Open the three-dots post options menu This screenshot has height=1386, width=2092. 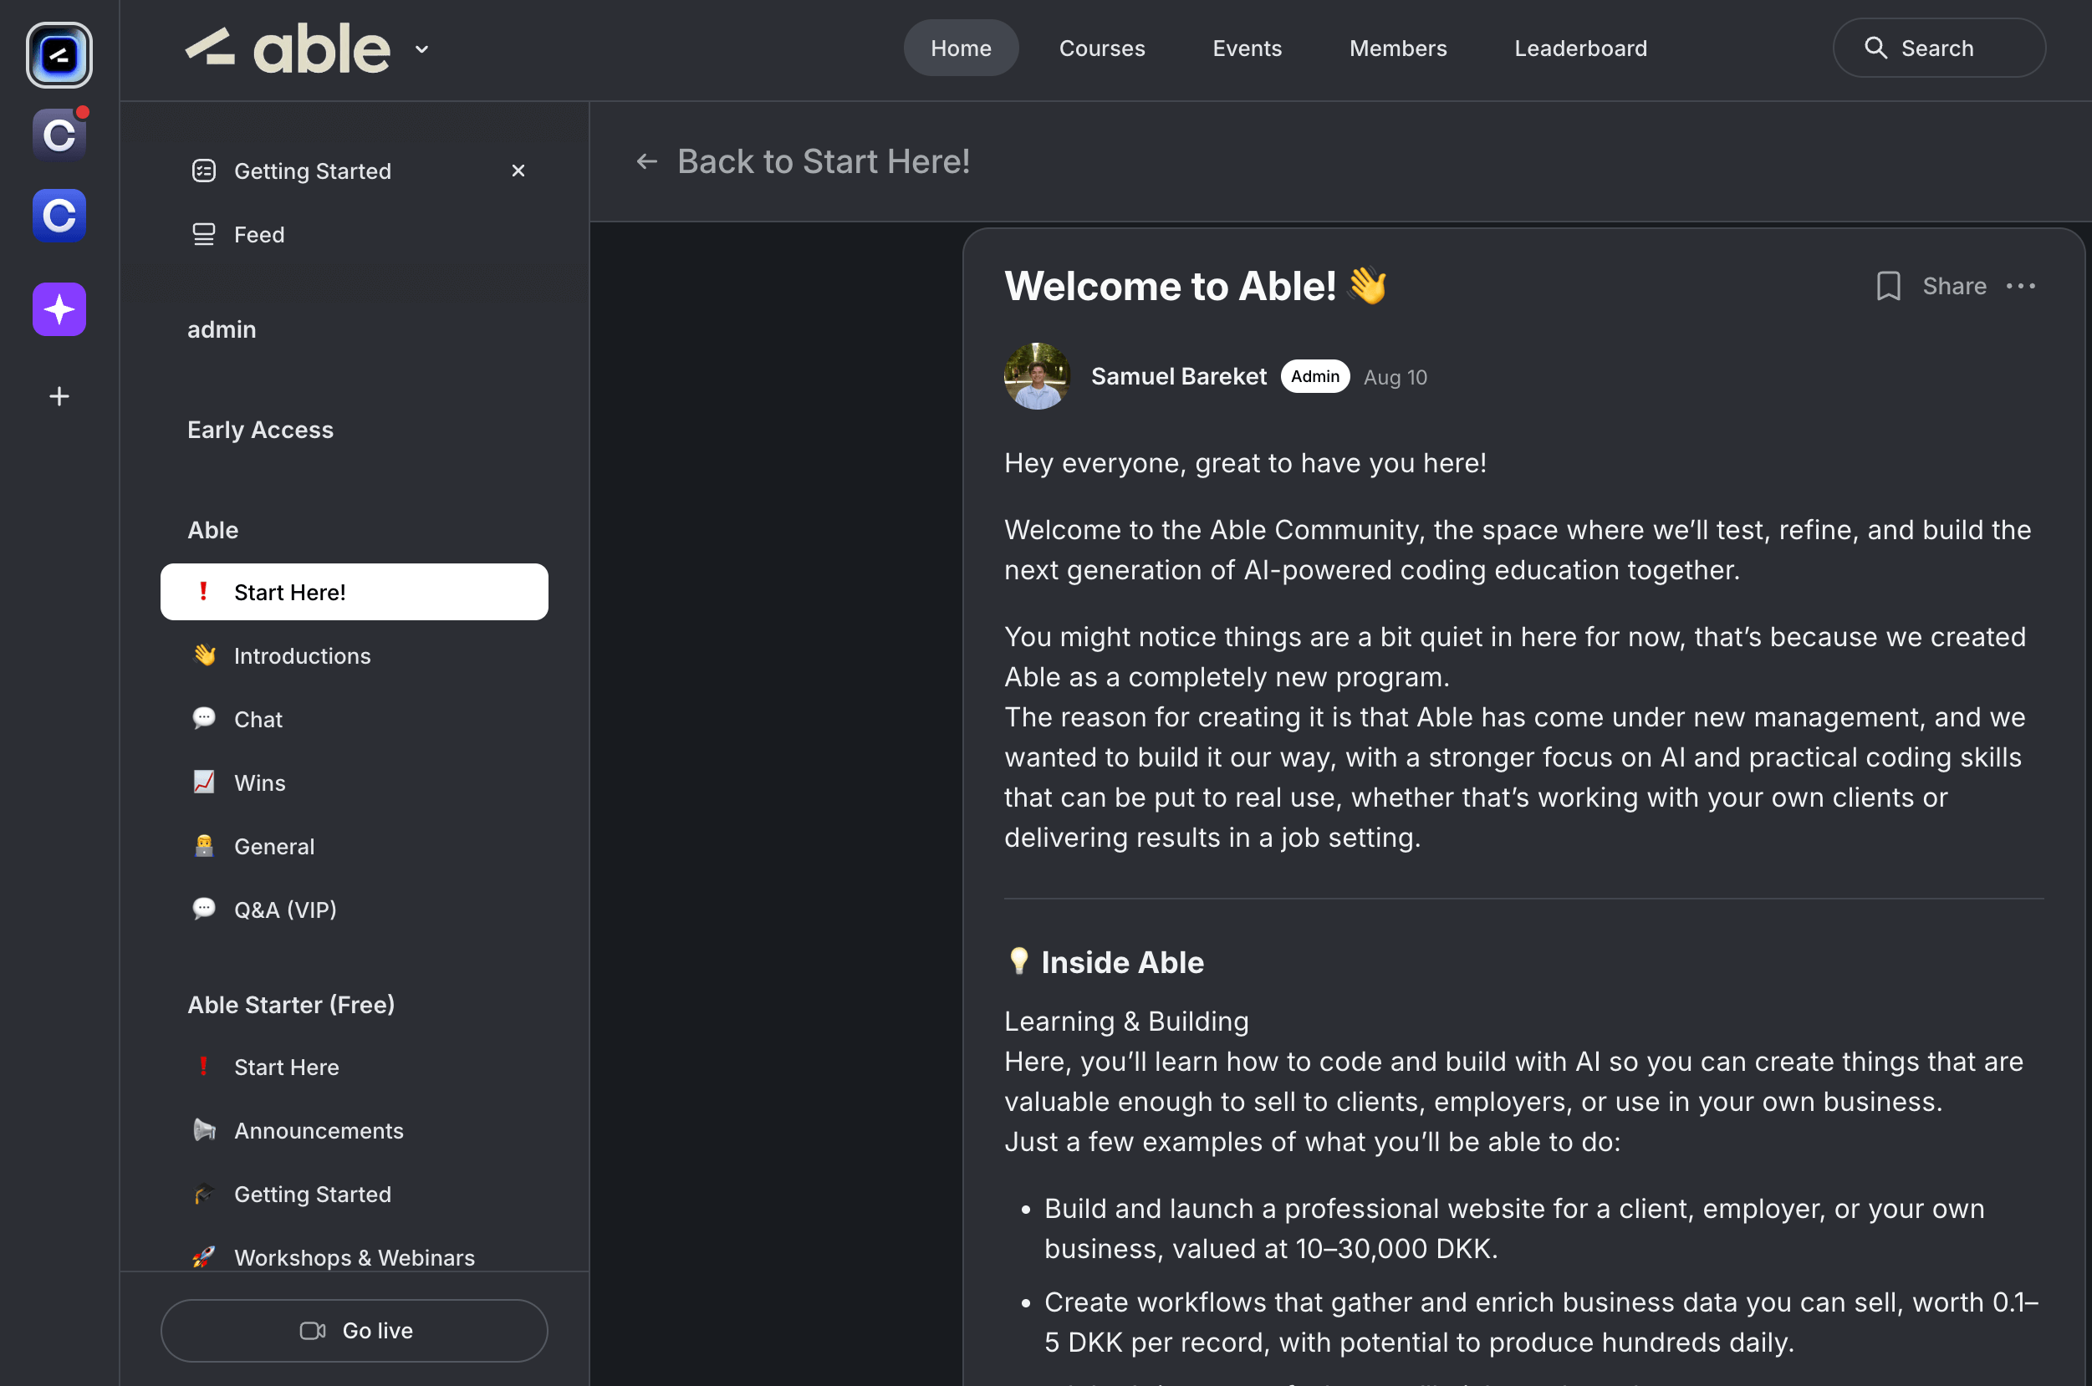coord(2020,287)
